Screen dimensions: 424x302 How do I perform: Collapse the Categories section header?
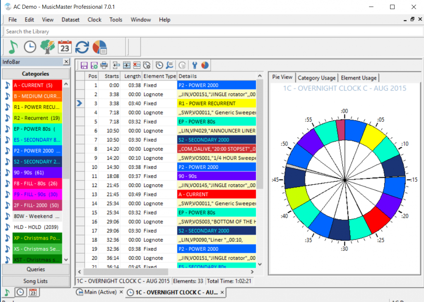pyautogui.click(x=36, y=74)
